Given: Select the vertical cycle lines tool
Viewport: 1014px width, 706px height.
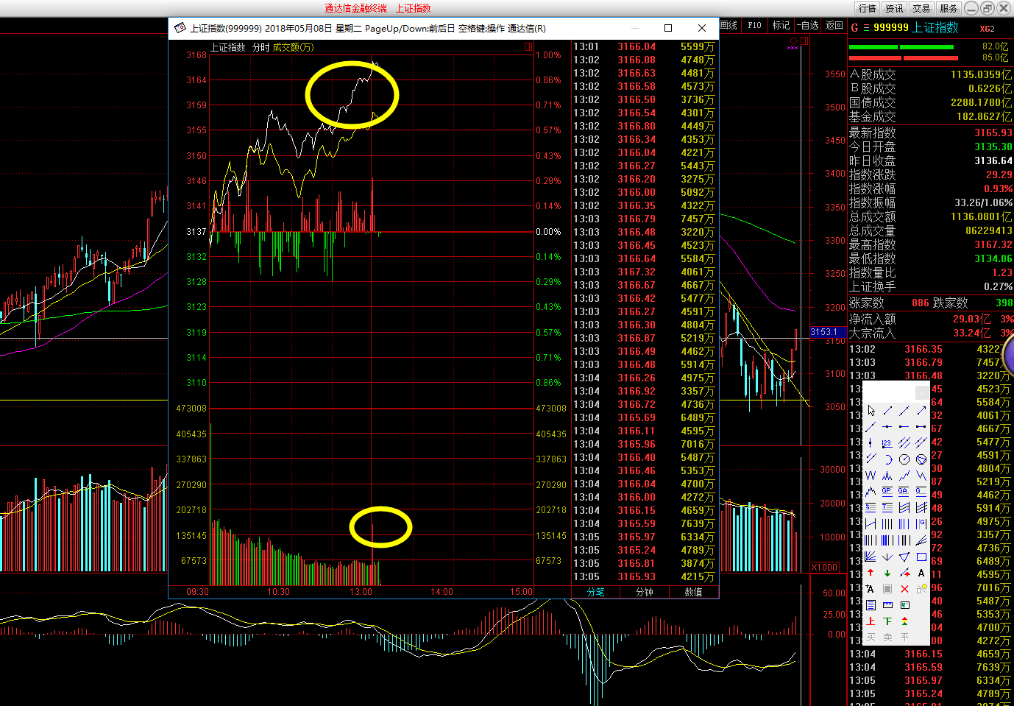Looking at the screenshot, I should [887, 524].
